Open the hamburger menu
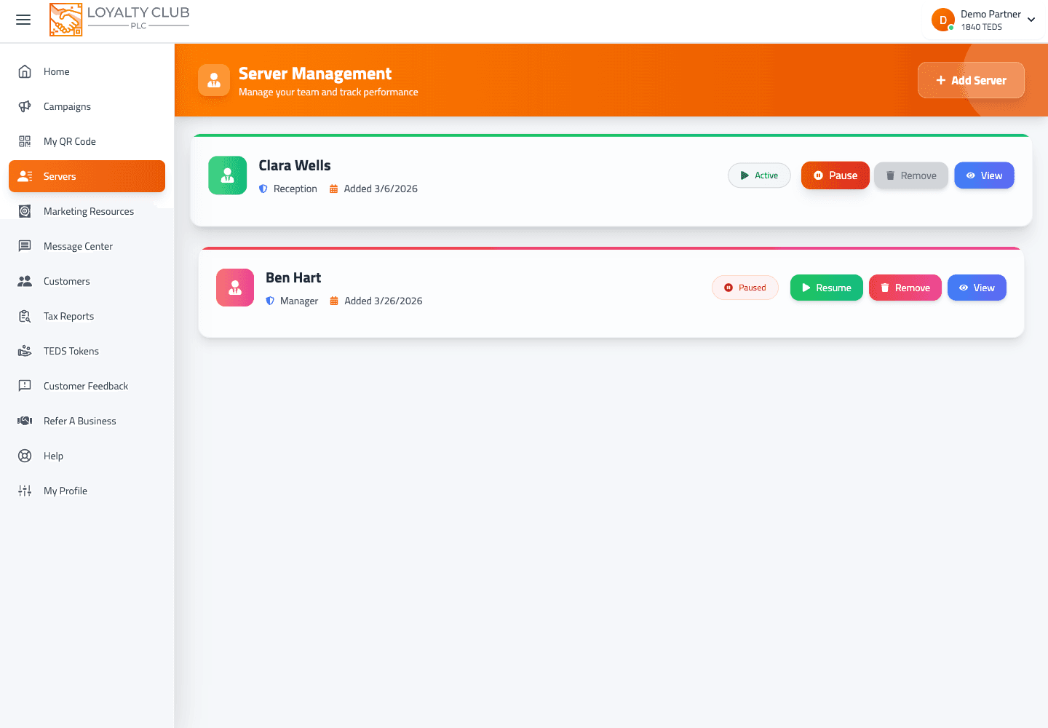 [x=23, y=20]
